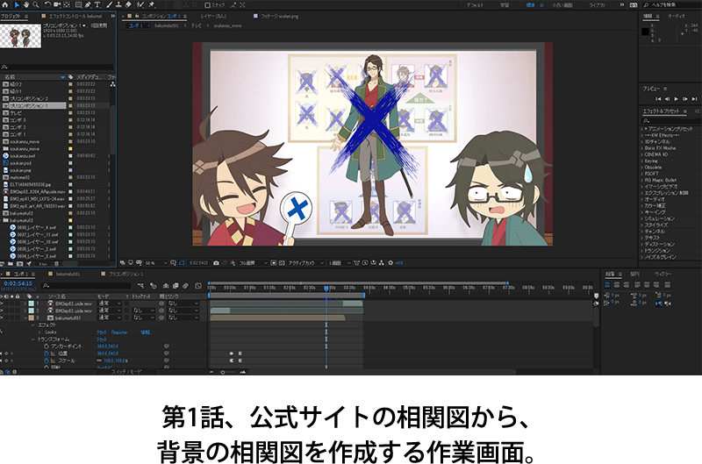Open the フル画質 resolution dropdown
This screenshot has width=702, height=464.
(x=253, y=263)
